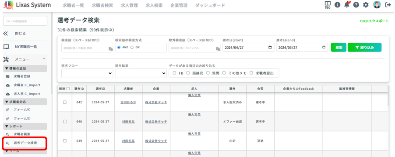
Task: Click the 求職者 C_Import cloud icon
Action: coord(7,85)
